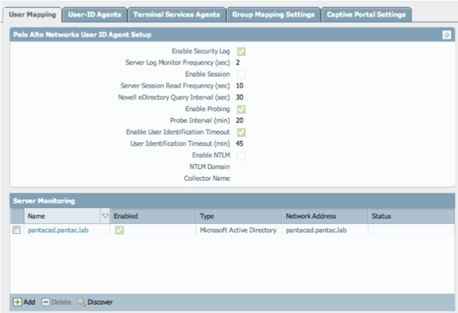Open the Terminal Services Agents tab

176,14
